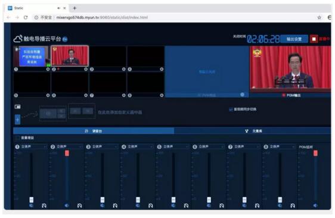Switch language with the En badge
This screenshot has height=218, width=335.
coord(65,39)
